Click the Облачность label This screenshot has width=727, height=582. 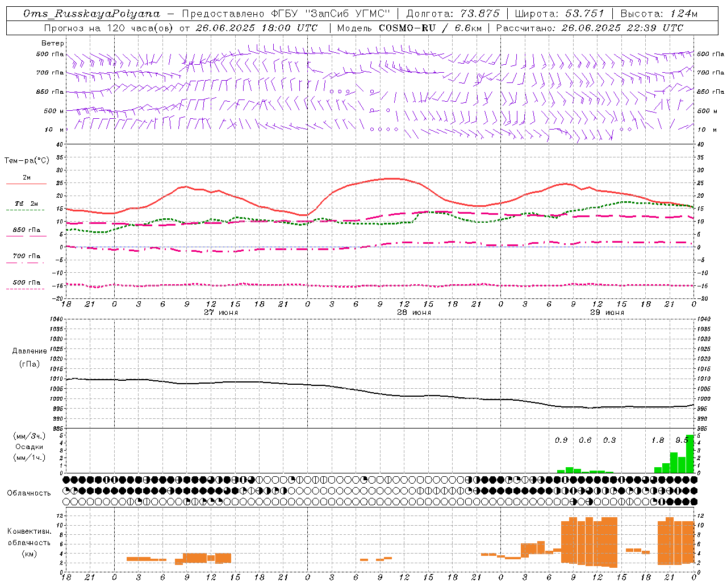(x=29, y=493)
